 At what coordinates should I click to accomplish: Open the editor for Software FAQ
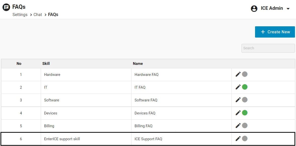pyautogui.click(x=238, y=100)
